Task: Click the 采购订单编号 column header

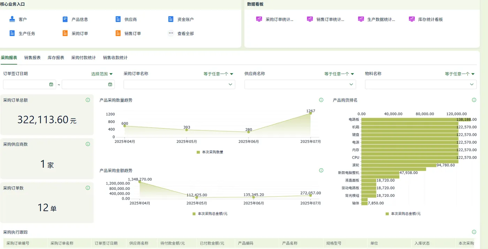Action: pos(25,243)
